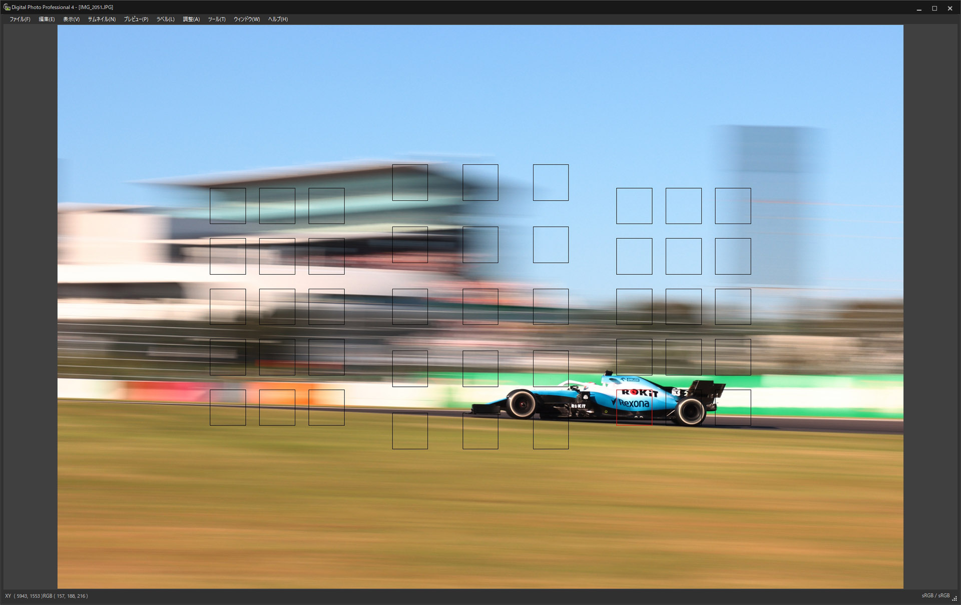The height and width of the screenshot is (605, 961).
Task: Click the red active AF point on car
Action: pyautogui.click(x=634, y=407)
